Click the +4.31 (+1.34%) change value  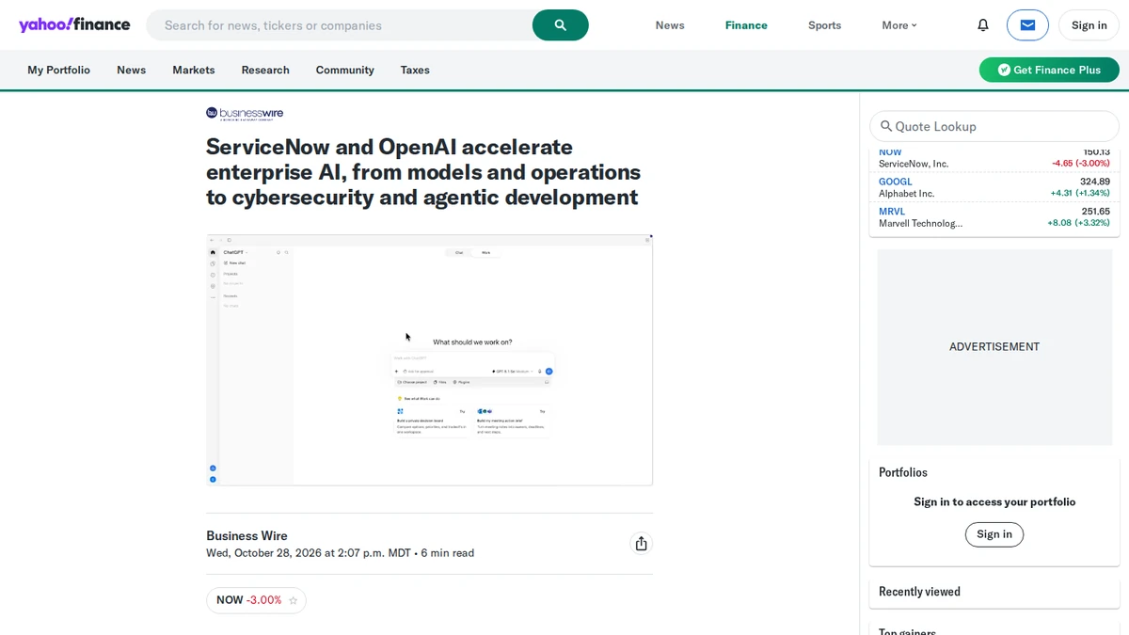pos(1080,194)
